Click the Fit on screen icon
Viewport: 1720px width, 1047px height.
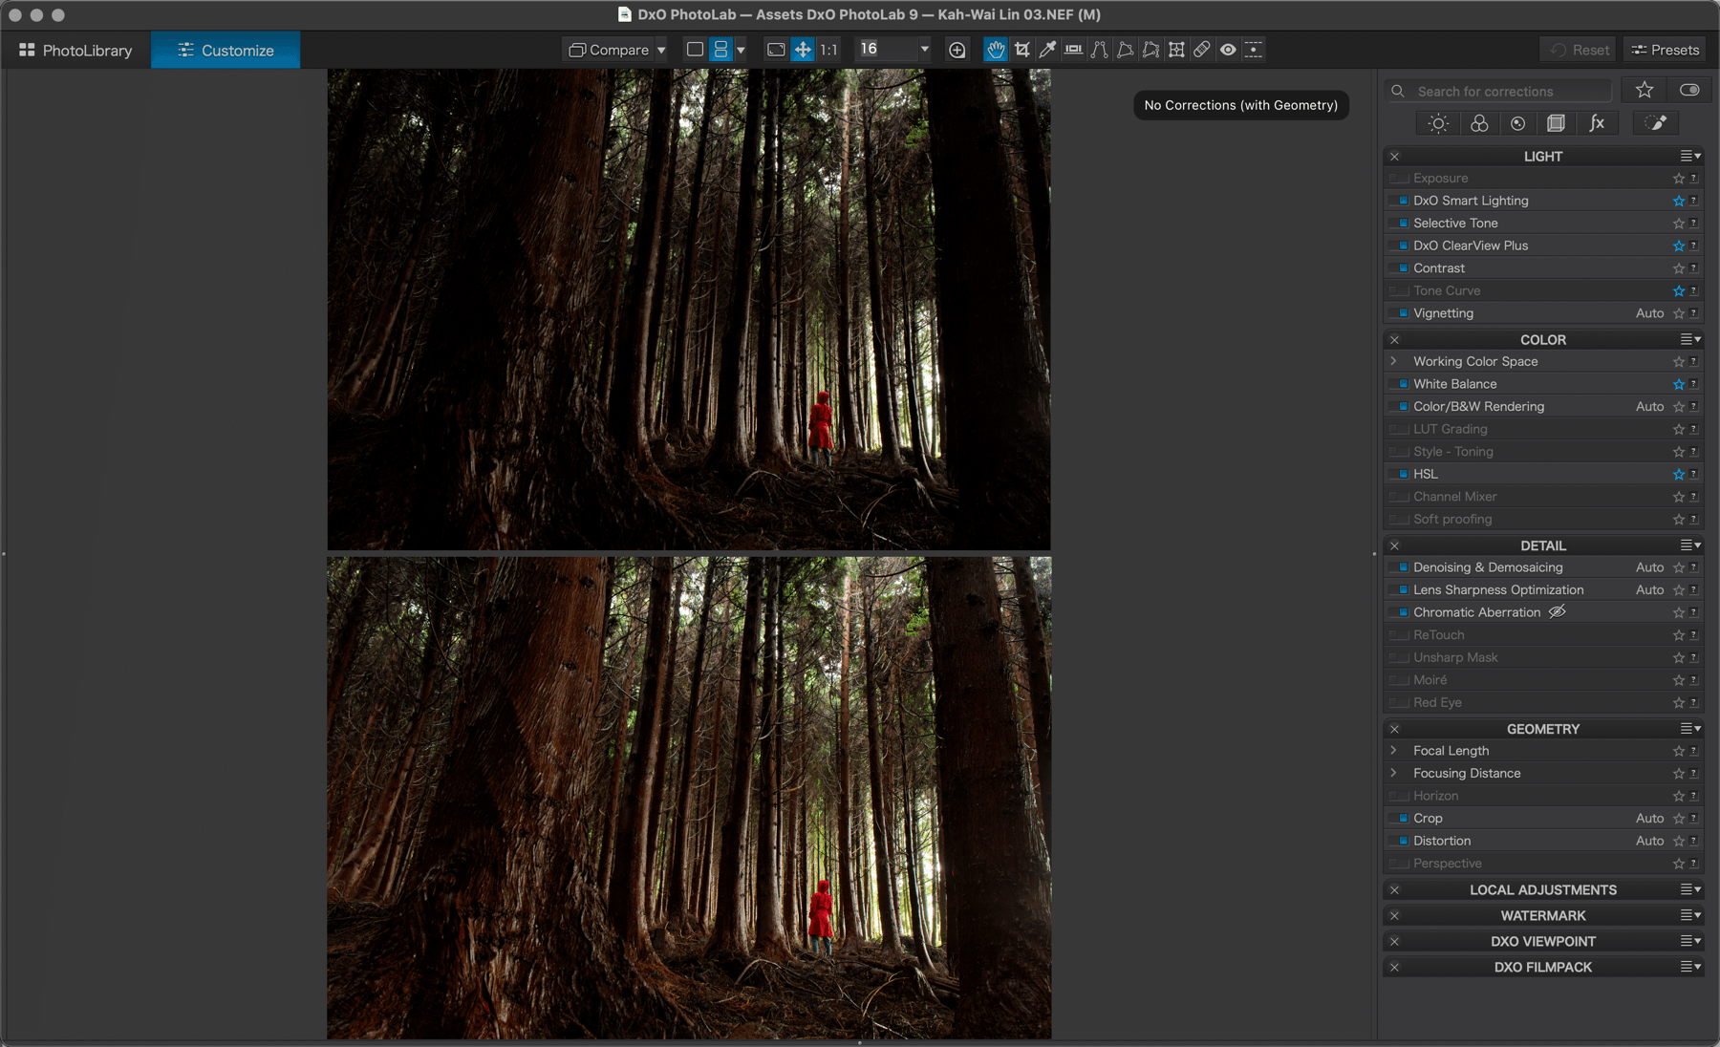pyautogui.click(x=776, y=50)
